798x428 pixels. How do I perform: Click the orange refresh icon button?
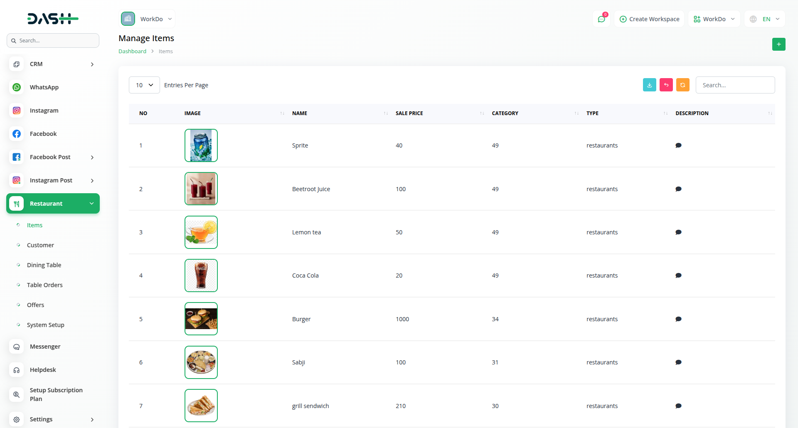coord(682,85)
